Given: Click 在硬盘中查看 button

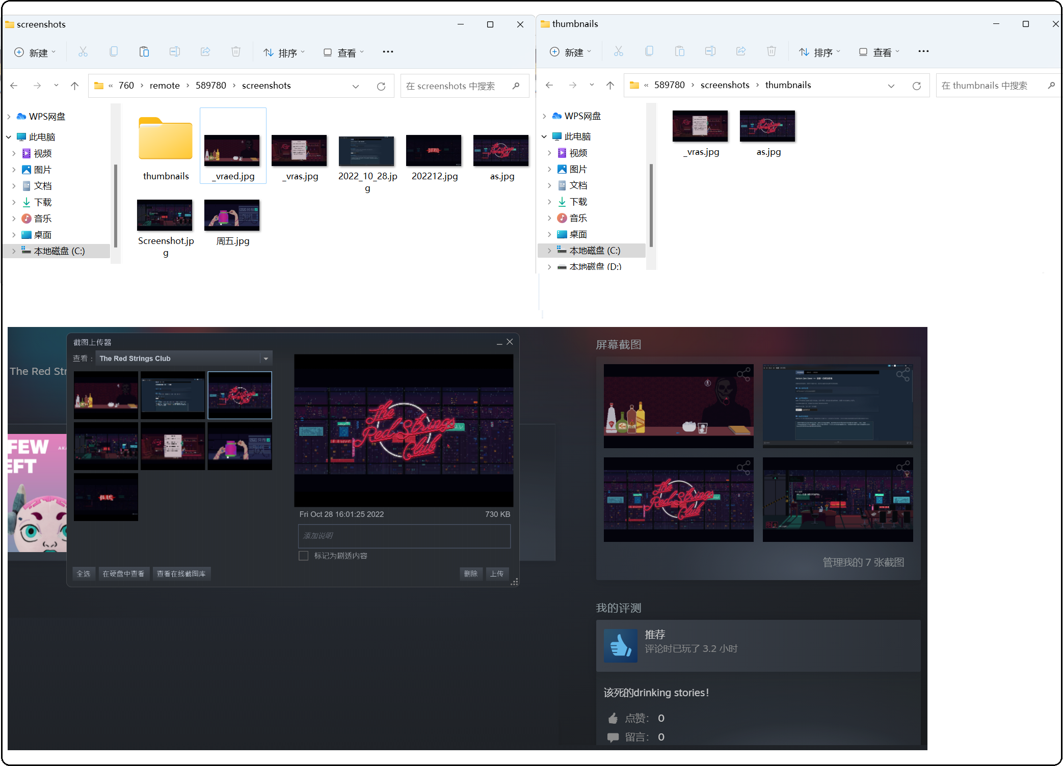Looking at the screenshot, I should tap(123, 573).
